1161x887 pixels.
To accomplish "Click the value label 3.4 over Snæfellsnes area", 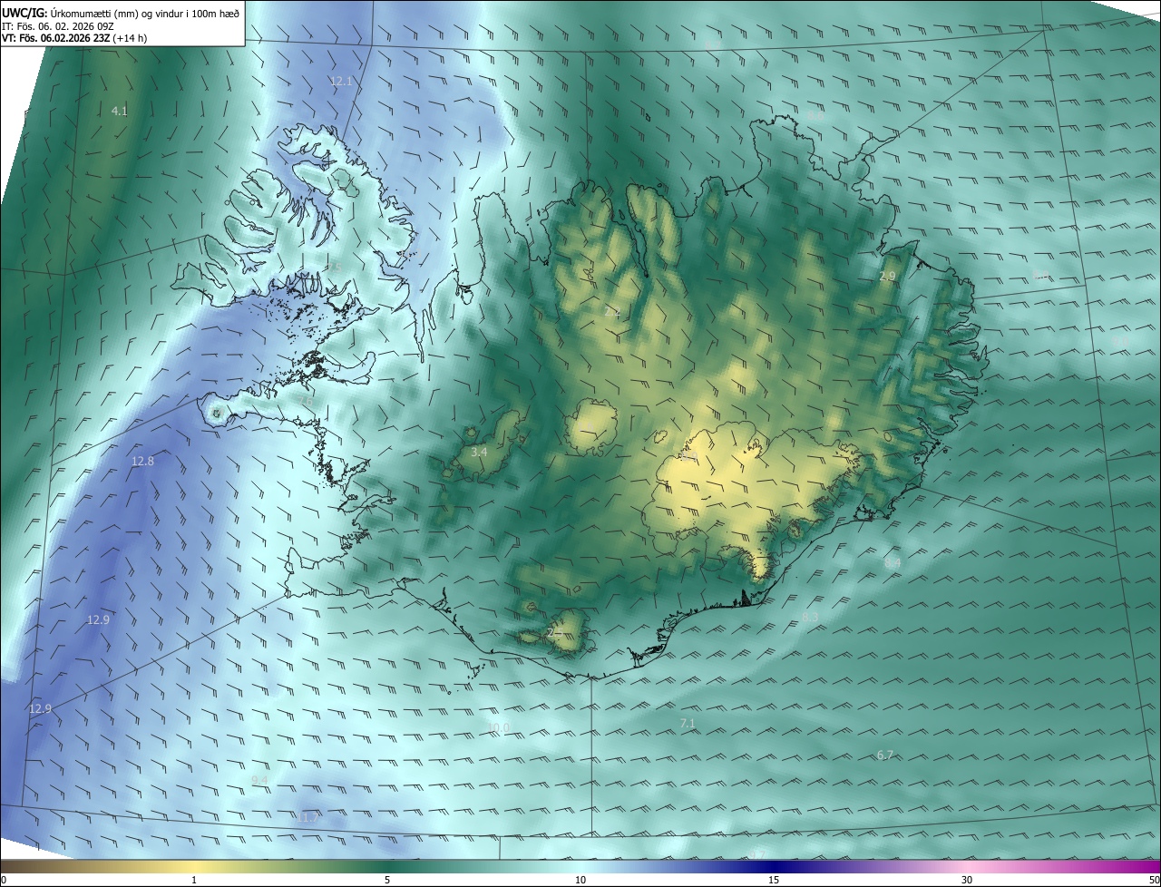I will click(x=480, y=452).
